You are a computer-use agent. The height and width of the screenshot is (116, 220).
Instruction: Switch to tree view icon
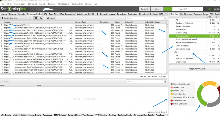click(41, 18)
